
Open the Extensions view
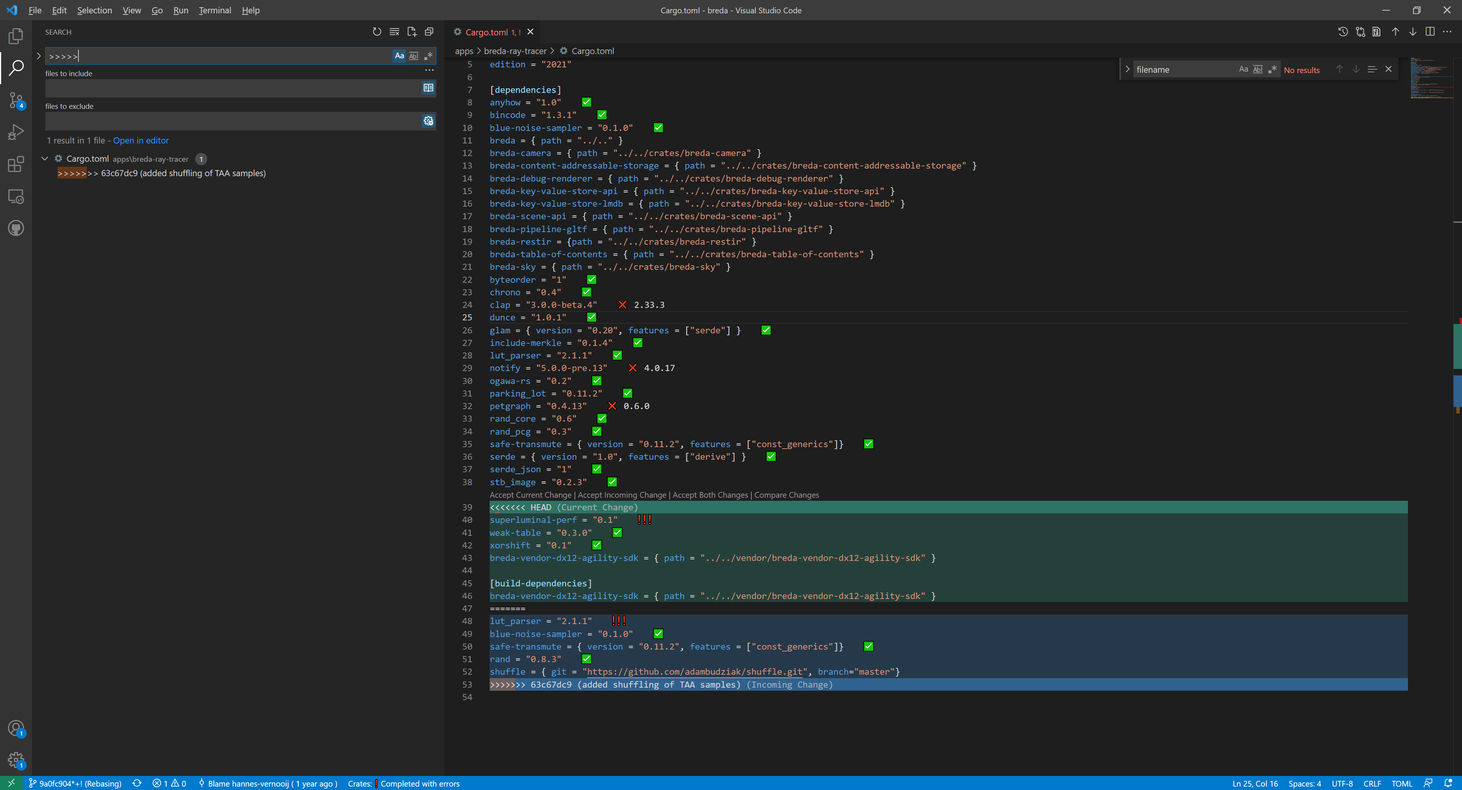[16, 164]
